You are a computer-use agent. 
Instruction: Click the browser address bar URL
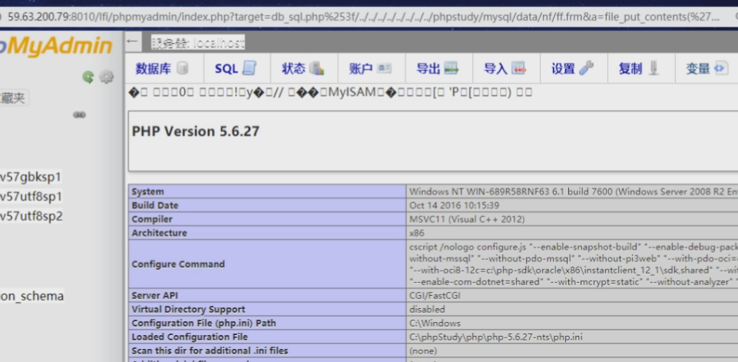pyautogui.click(x=362, y=17)
